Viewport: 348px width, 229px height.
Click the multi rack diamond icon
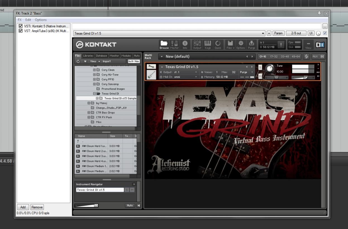click(306, 56)
